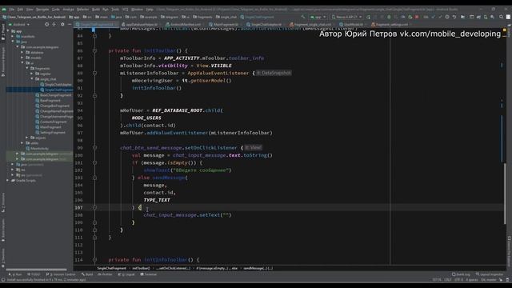
Task: Click the project name breadcrumb in navigation bar
Action: coord(34,17)
